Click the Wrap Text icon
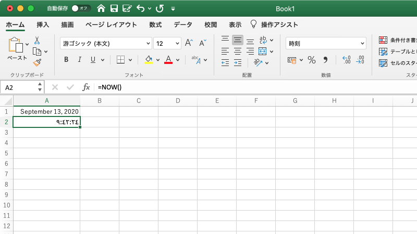This screenshot has width=417, height=234. click(x=263, y=40)
